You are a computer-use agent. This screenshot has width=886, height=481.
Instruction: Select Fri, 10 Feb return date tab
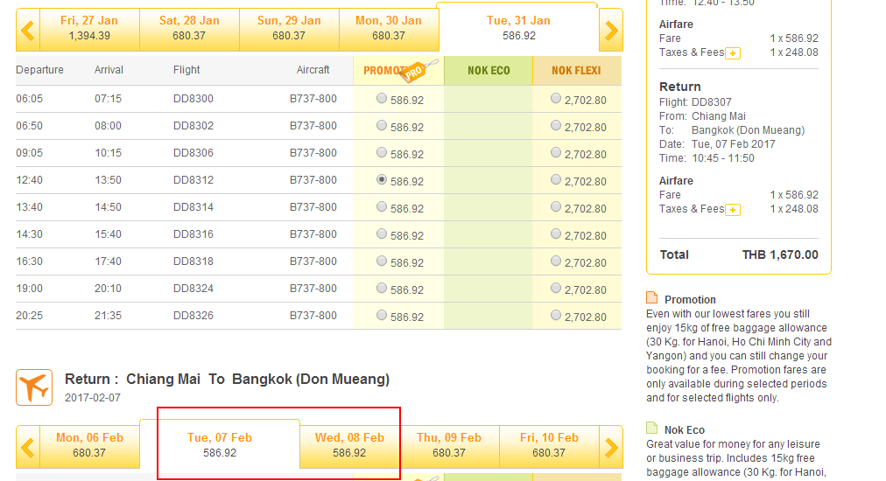pos(549,445)
